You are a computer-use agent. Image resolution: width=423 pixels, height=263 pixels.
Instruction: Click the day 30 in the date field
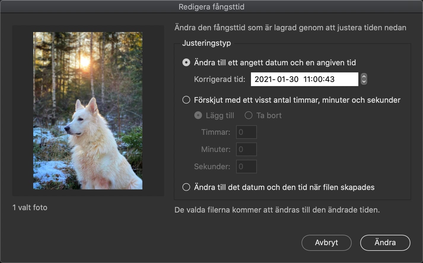(294, 79)
